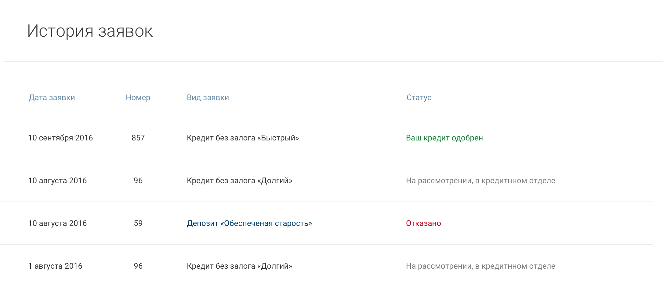Click the Номер column header
Viewport: 663px width, 287px height.
138,98
